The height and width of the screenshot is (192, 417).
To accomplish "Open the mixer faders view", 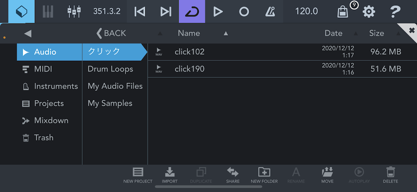I will [74, 12].
